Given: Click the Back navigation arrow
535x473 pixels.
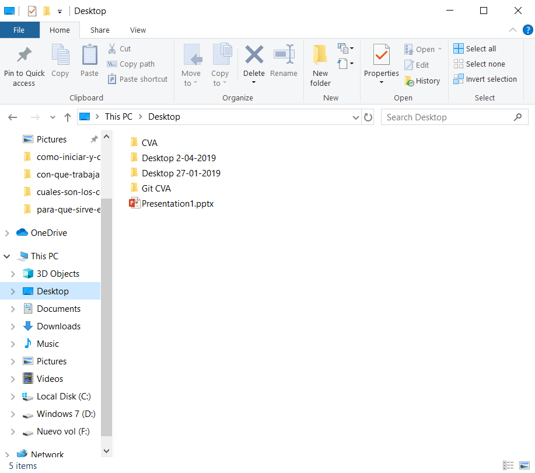Looking at the screenshot, I should pyautogui.click(x=13, y=117).
